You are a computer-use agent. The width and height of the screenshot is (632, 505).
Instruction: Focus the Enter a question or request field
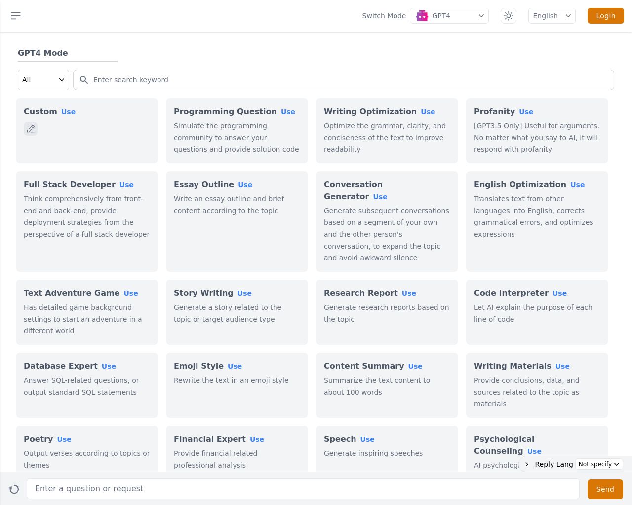(303, 489)
